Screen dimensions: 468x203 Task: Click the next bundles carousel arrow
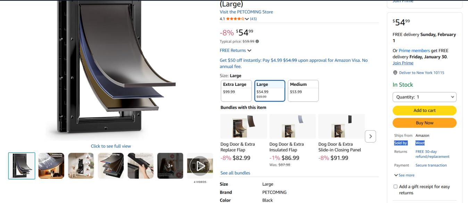[370, 136]
